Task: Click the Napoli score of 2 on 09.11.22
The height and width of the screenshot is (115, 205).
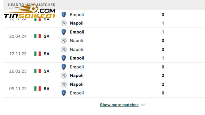Action: [163, 84]
